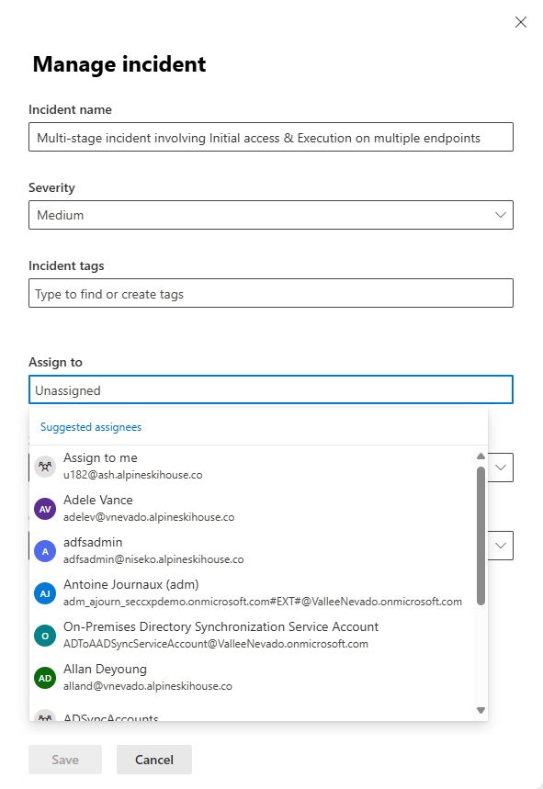Expand the chevron beside the assignees list top
This screenshot has height=789, width=543.
coord(500,467)
